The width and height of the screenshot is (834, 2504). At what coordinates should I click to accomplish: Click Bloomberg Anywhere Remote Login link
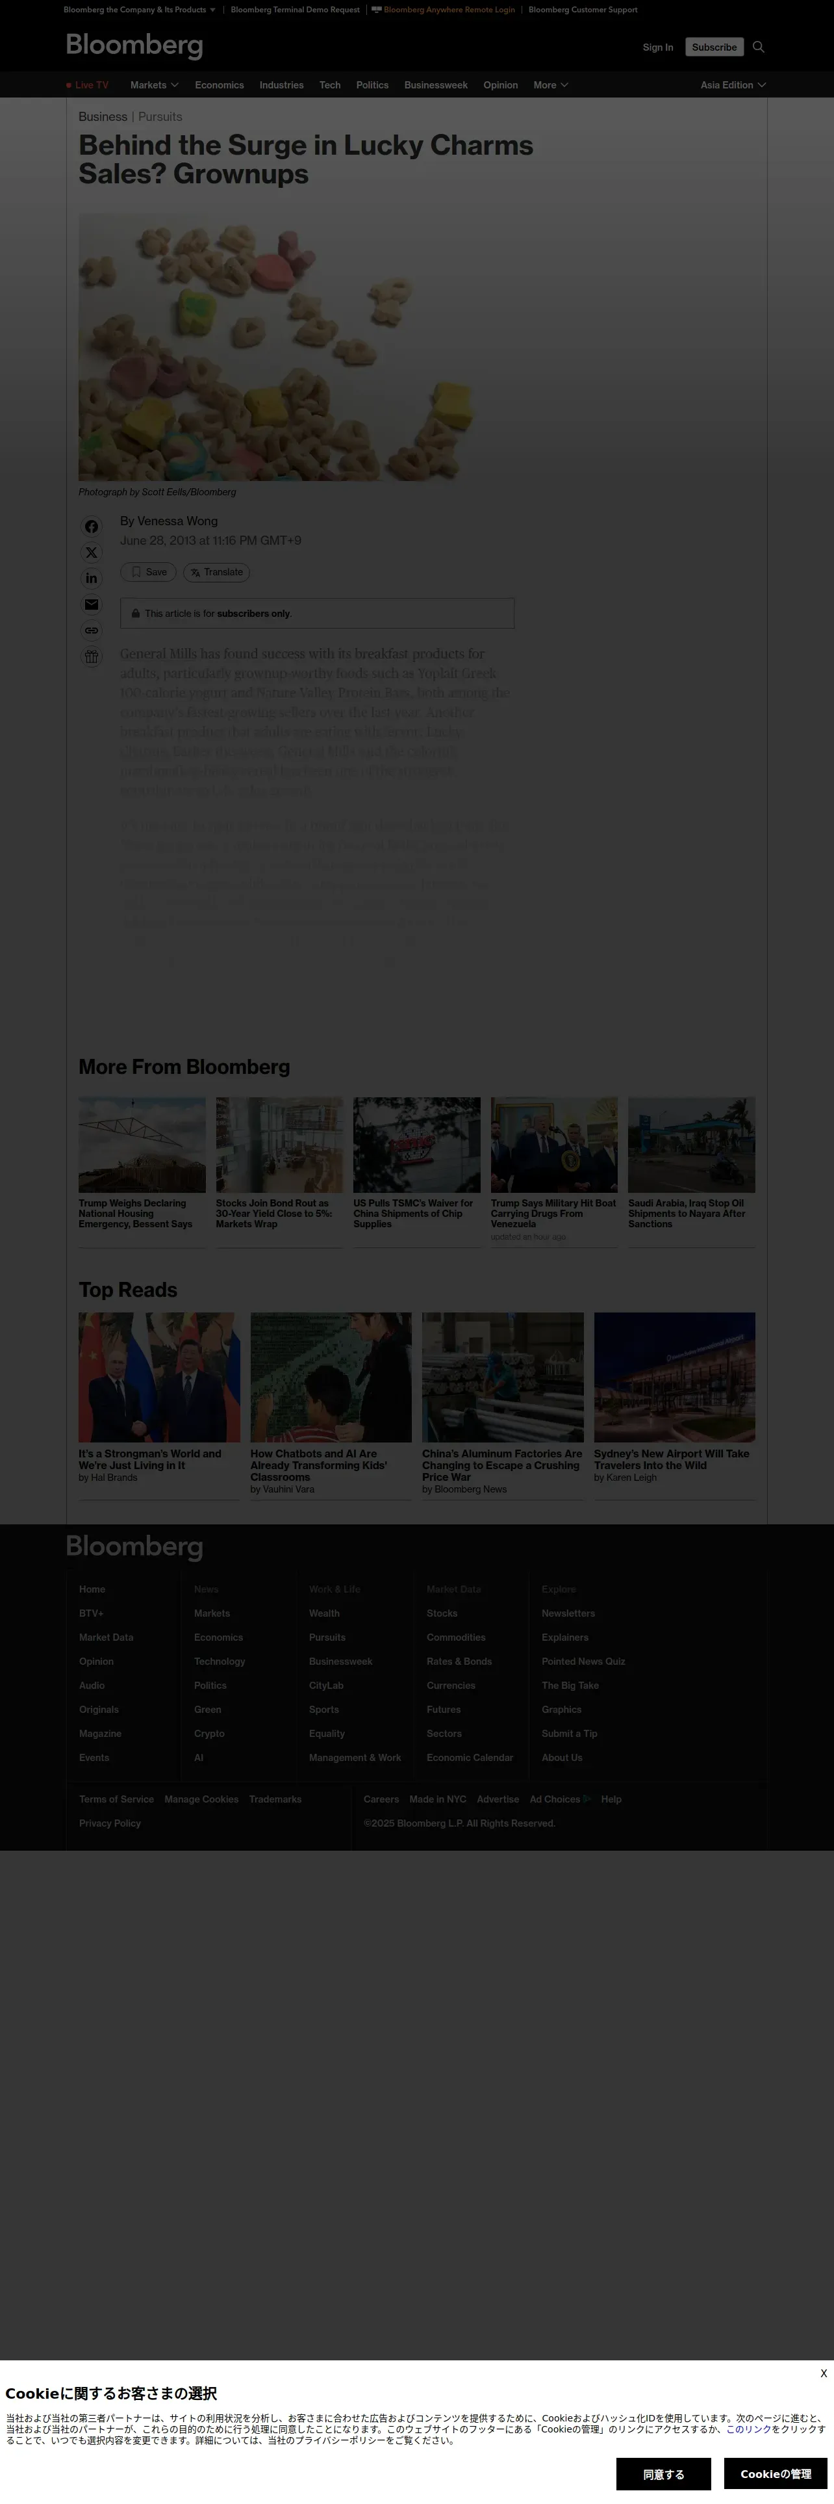coord(444,10)
